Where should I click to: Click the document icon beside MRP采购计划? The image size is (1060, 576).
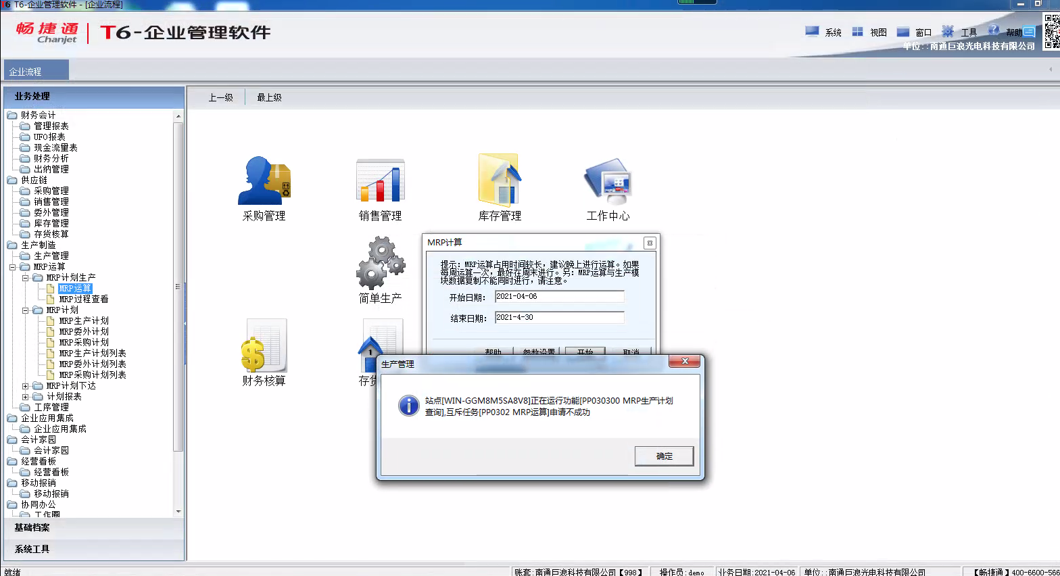click(x=51, y=342)
